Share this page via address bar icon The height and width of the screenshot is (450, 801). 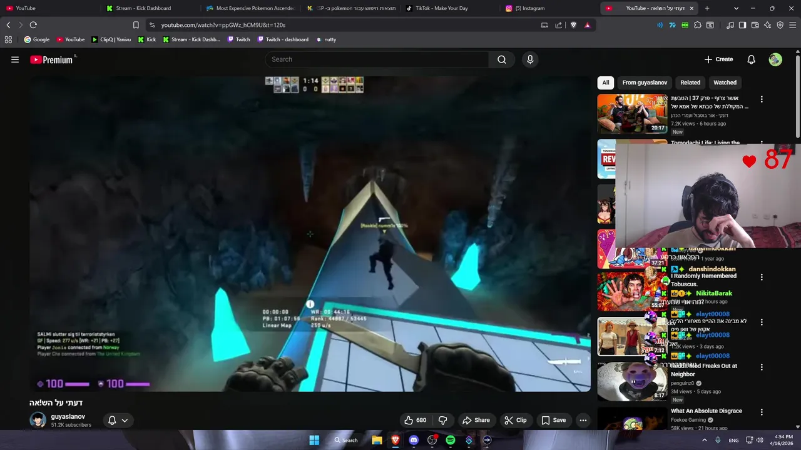(x=558, y=25)
